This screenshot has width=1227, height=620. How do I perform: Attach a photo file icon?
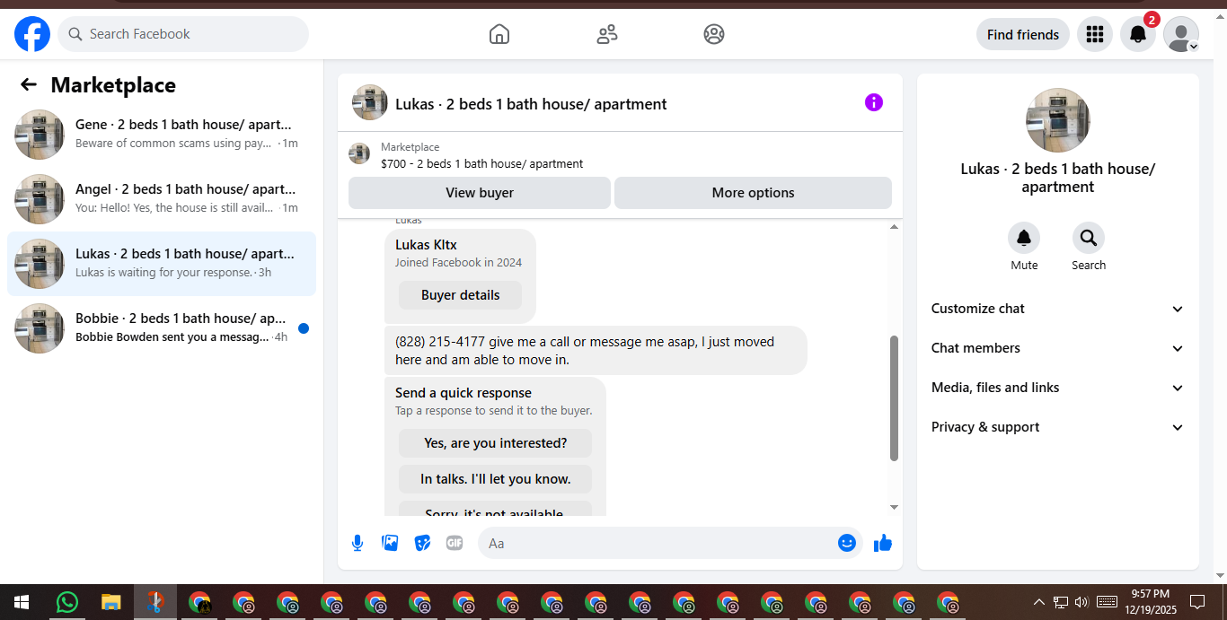390,543
